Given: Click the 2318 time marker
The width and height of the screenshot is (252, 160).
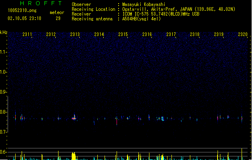Looking at the screenshot, I should (x=195, y=34).
